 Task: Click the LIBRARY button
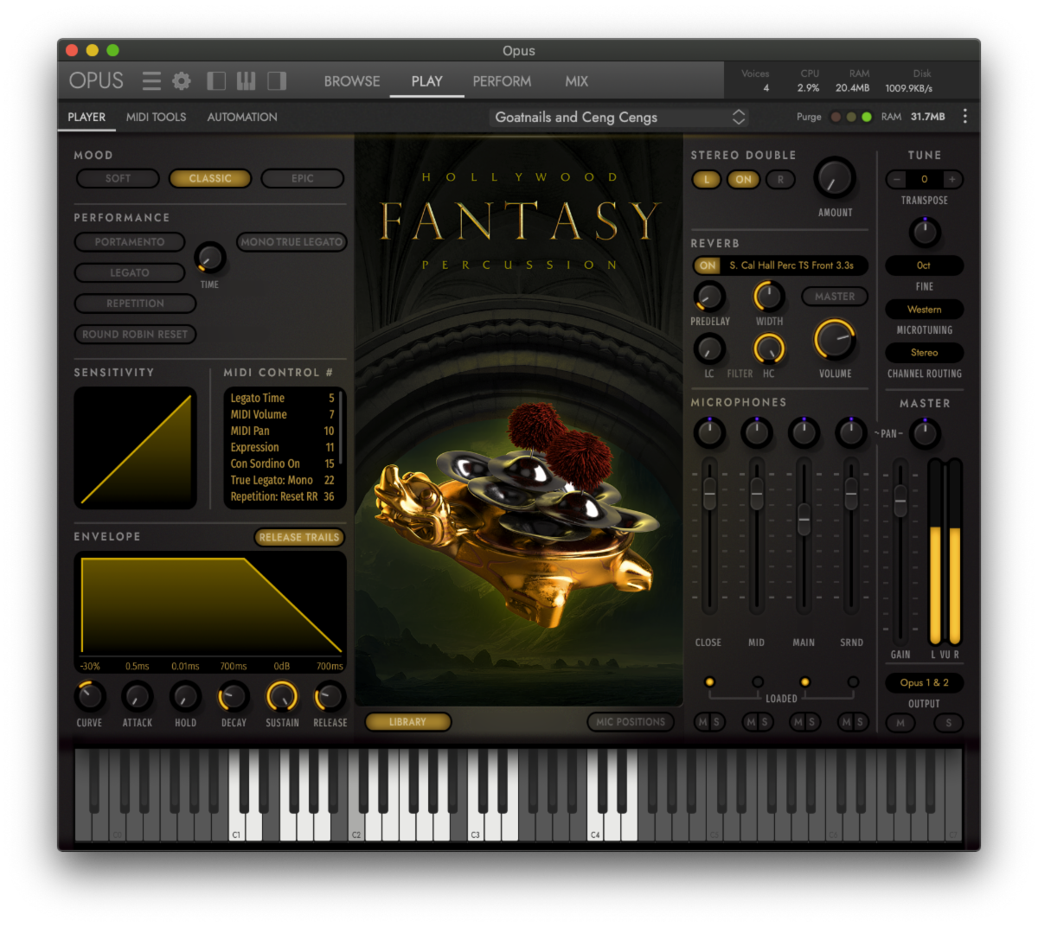click(x=407, y=722)
